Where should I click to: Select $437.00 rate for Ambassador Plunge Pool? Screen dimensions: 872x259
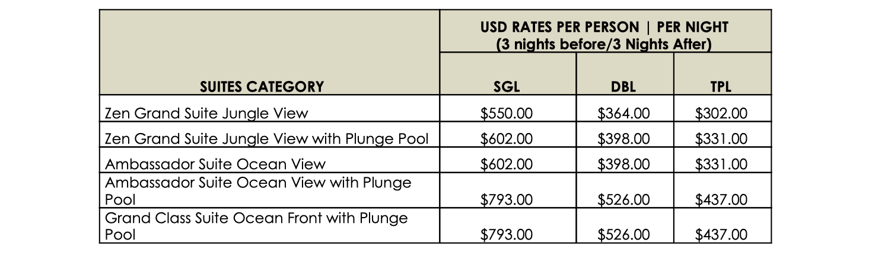721,199
